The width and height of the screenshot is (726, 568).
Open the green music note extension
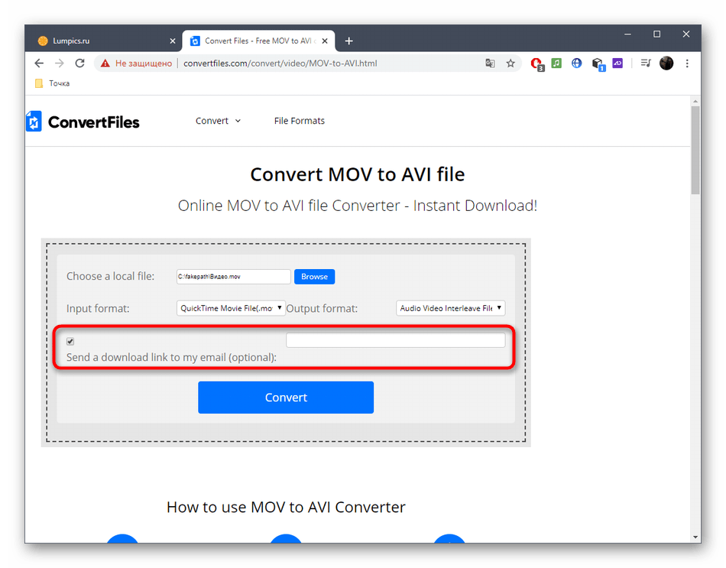pyautogui.click(x=556, y=63)
